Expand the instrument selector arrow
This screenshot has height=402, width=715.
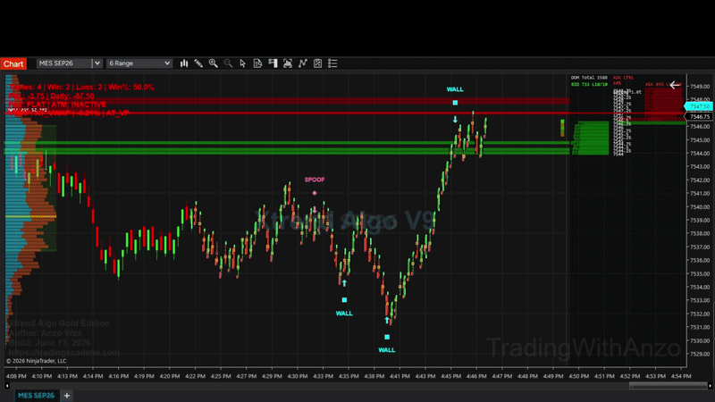tap(97, 63)
